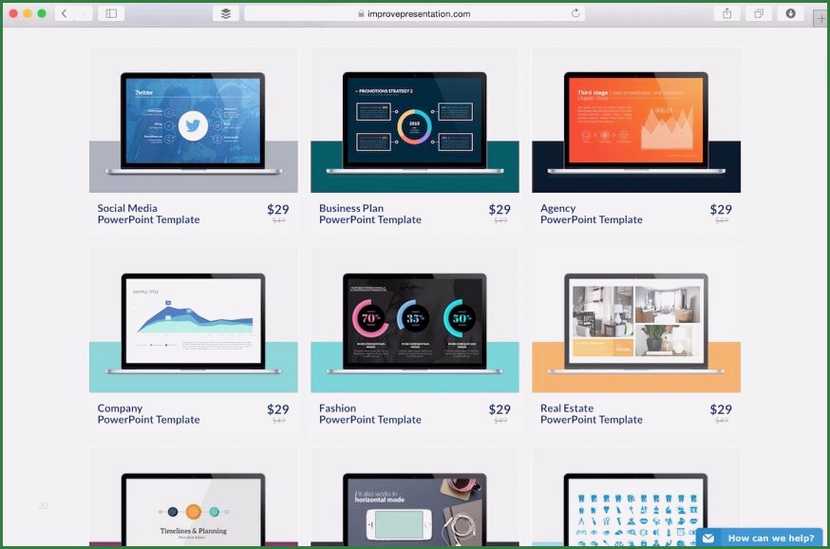Click the Social Media PowerPoint Template title

[x=148, y=214]
